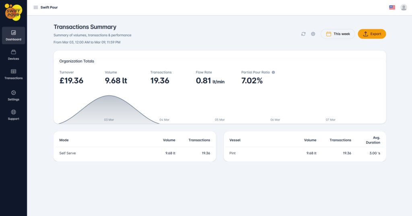Click the Swift Pour logo
412x216 pixels.
(x=13, y=11)
